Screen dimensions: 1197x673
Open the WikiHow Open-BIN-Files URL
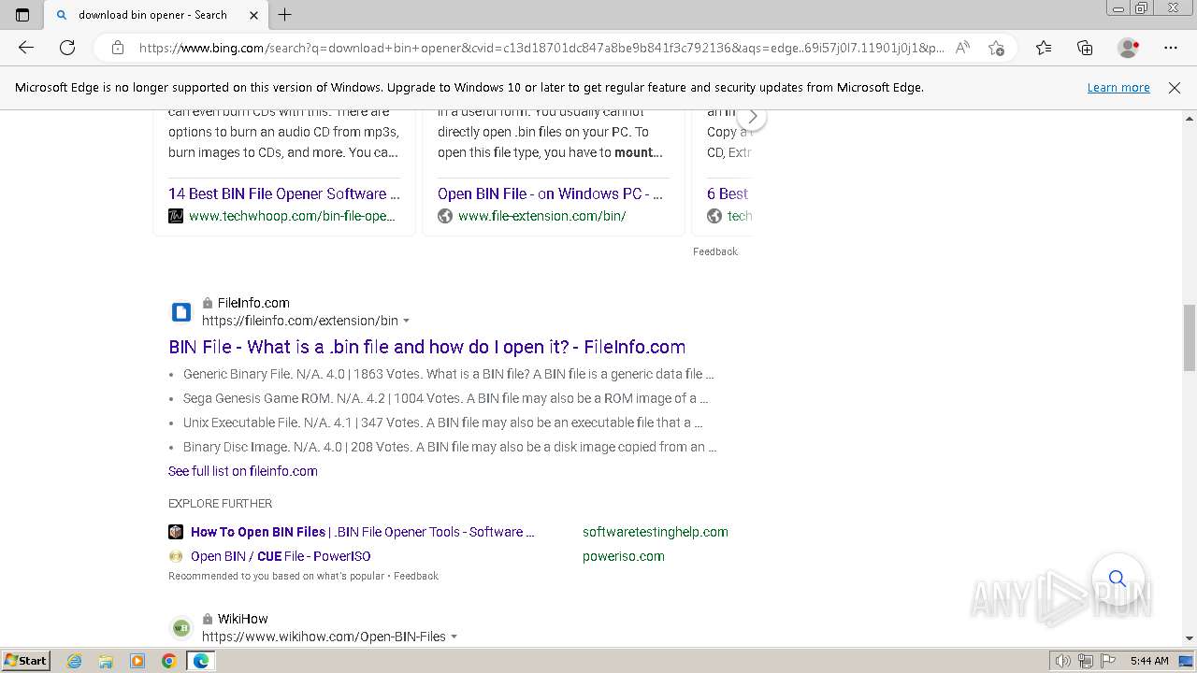coord(324,637)
